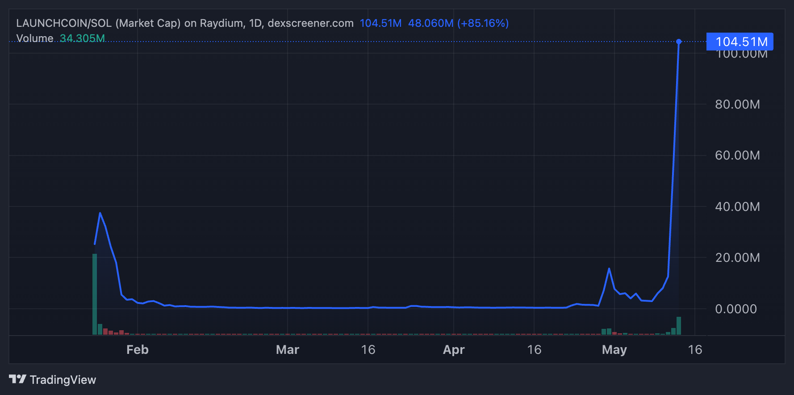This screenshot has width=794, height=395.
Task: Click the 60.00M price axis label
Action: [x=737, y=155]
